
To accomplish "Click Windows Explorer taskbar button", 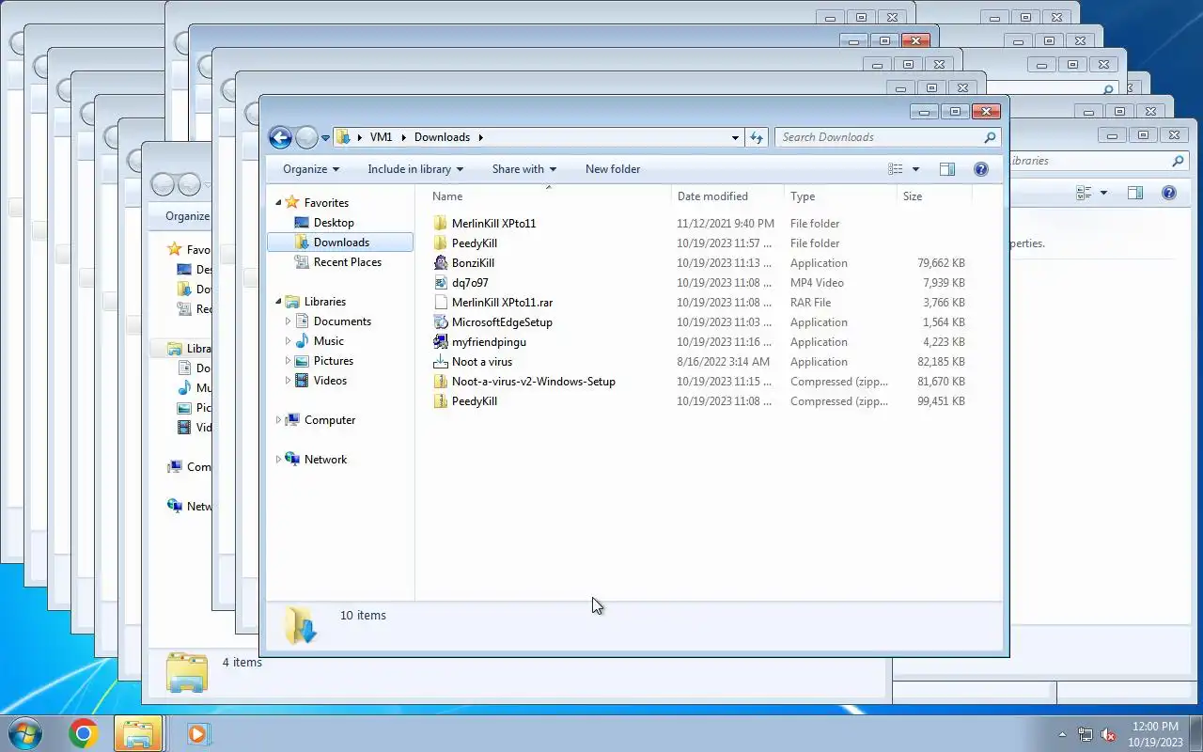I will pos(138,733).
